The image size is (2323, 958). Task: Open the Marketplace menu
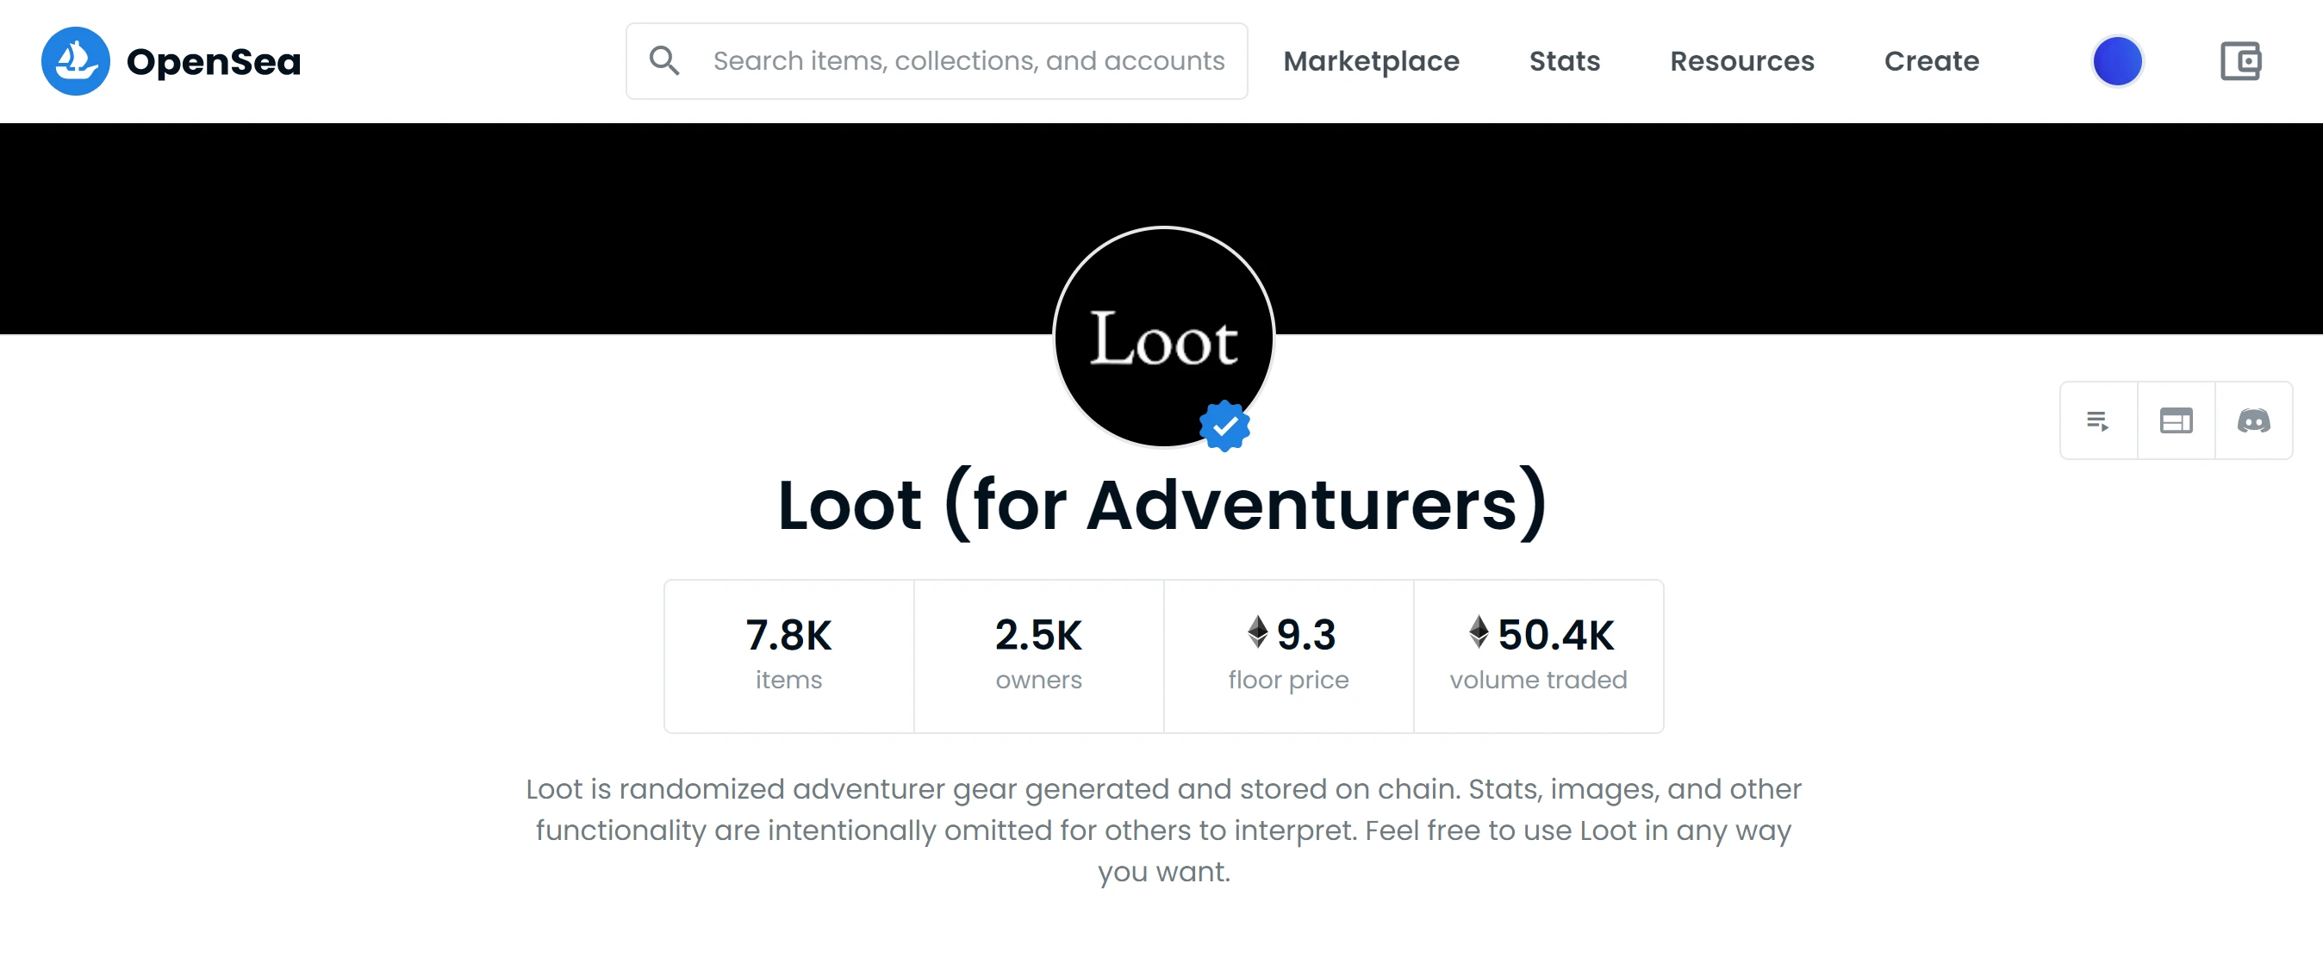click(x=1372, y=61)
